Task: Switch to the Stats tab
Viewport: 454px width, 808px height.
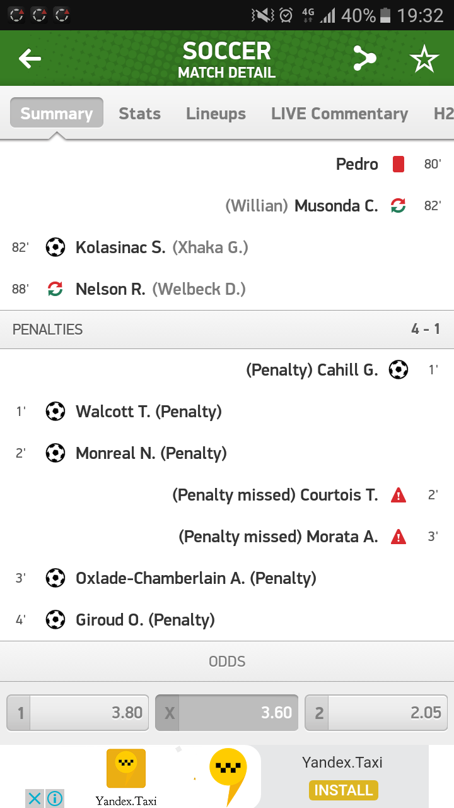Action: (139, 114)
